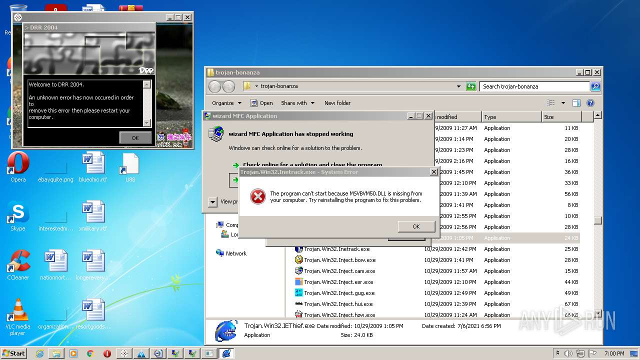The width and height of the screenshot is (640, 360).
Task: Click the large IEThief.exe icon in details pane
Action: 226,331
